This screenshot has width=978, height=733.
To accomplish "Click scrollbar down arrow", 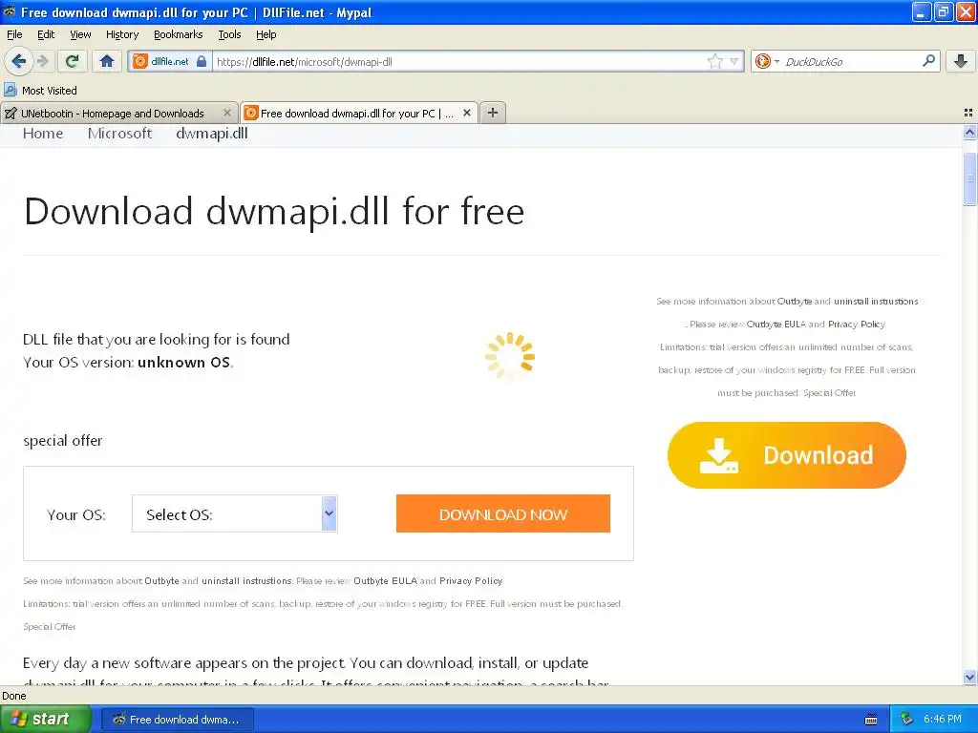I will click(x=969, y=677).
